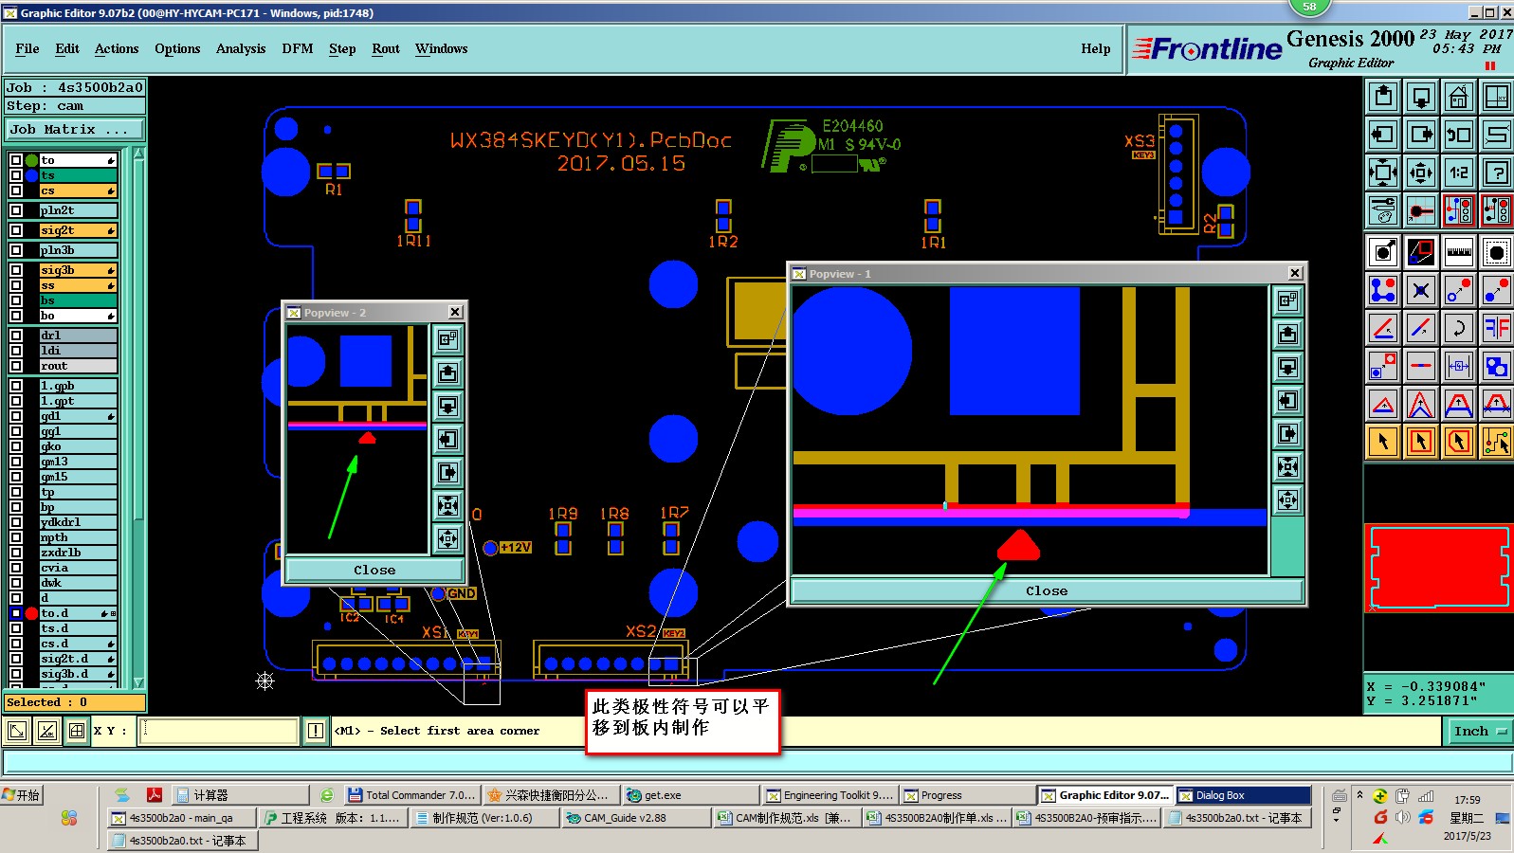Open the Actions menu
Image resolution: width=1514 pixels, height=853 pixels.
117,49
